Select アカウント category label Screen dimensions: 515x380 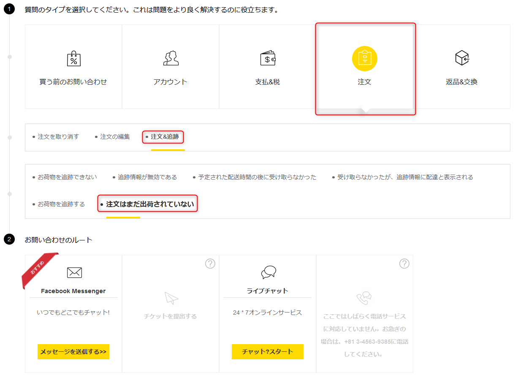[x=171, y=82]
